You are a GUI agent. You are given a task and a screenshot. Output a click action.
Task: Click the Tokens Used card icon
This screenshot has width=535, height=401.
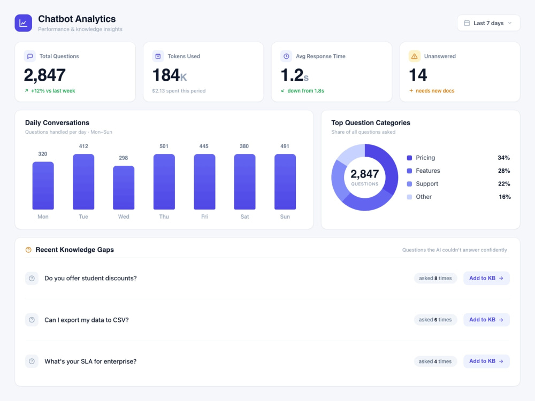[x=158, y=56]
